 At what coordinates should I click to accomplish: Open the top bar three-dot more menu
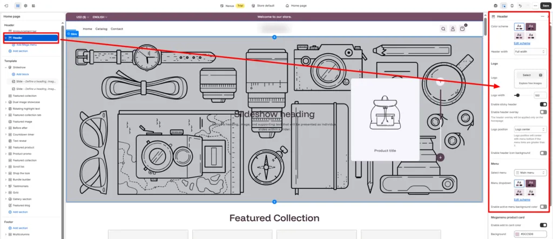click(535, 5)
